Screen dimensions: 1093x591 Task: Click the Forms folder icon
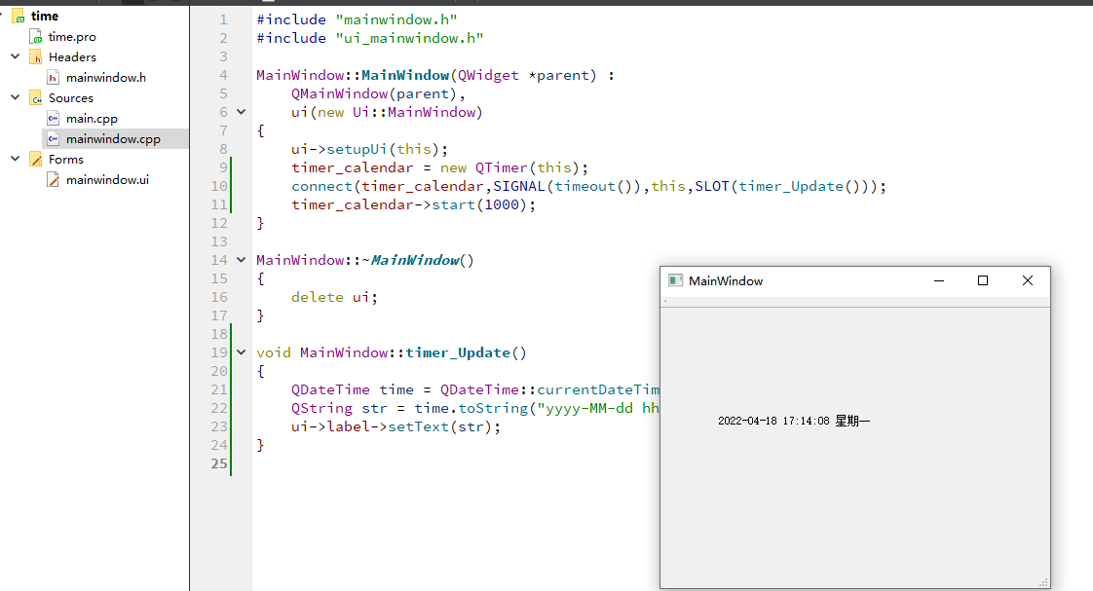click(x=35, y=160)
